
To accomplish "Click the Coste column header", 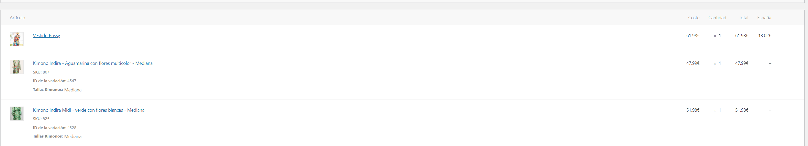I will (x=694, y=18).
